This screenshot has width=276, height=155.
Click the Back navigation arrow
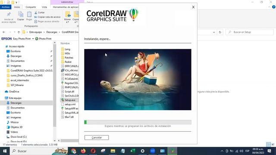4,32
